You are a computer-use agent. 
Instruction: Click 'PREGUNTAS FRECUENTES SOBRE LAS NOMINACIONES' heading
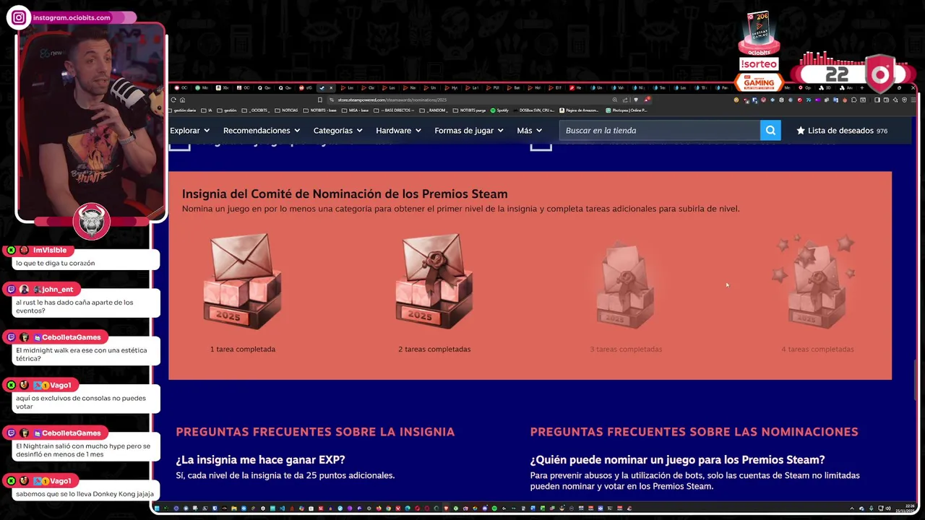pos(694,432)
